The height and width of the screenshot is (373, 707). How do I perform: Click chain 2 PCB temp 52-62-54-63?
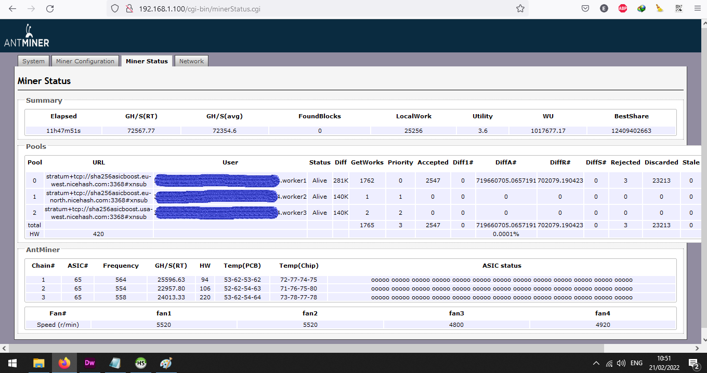click(x=242, y=288)
